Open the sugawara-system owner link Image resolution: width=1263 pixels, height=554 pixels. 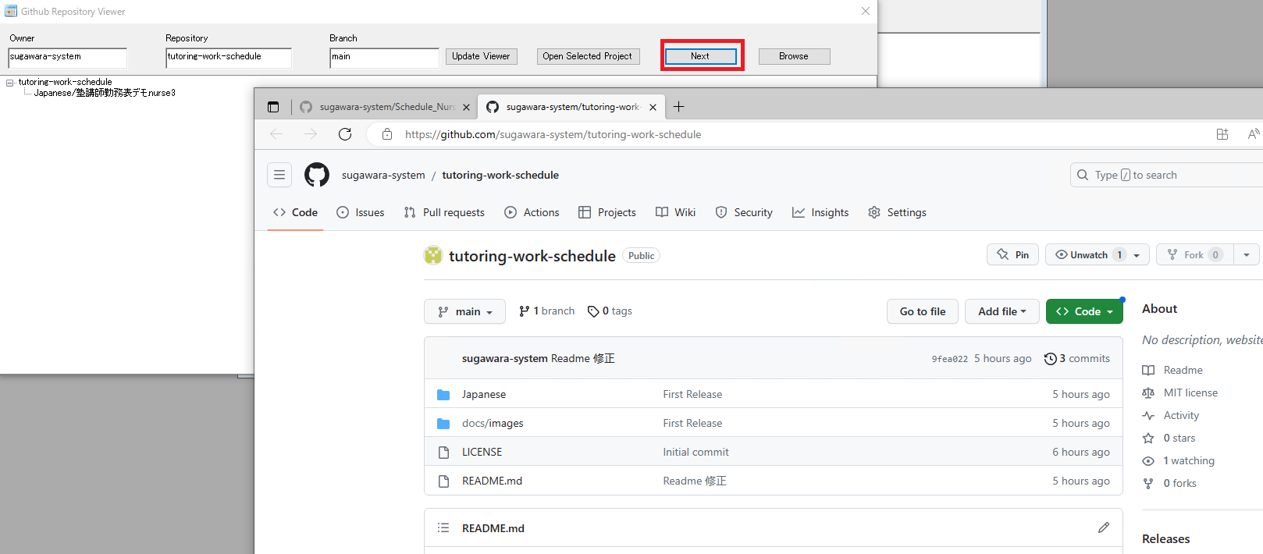(383, 175)
